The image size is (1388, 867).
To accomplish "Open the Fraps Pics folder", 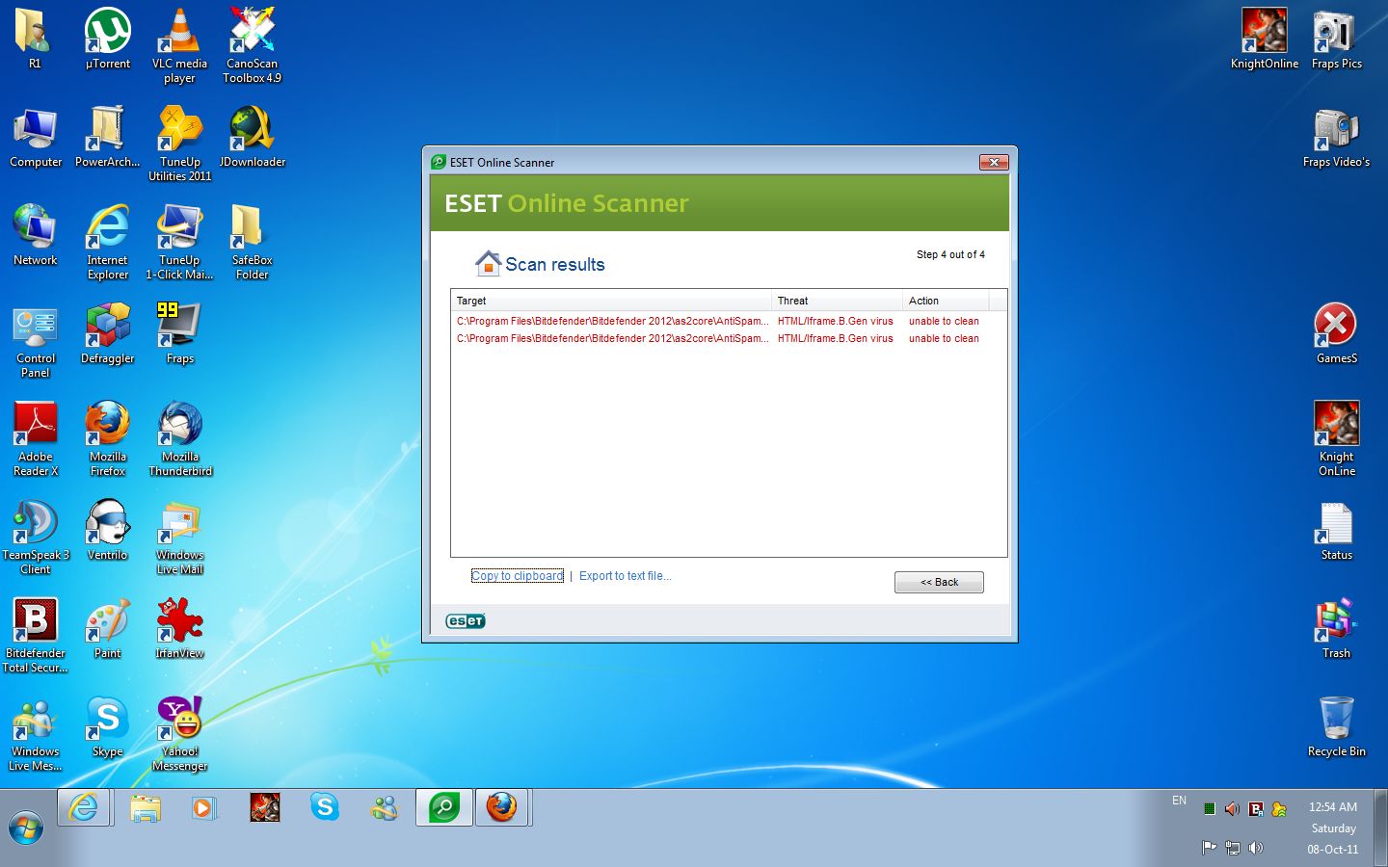I will point(1336,39).
